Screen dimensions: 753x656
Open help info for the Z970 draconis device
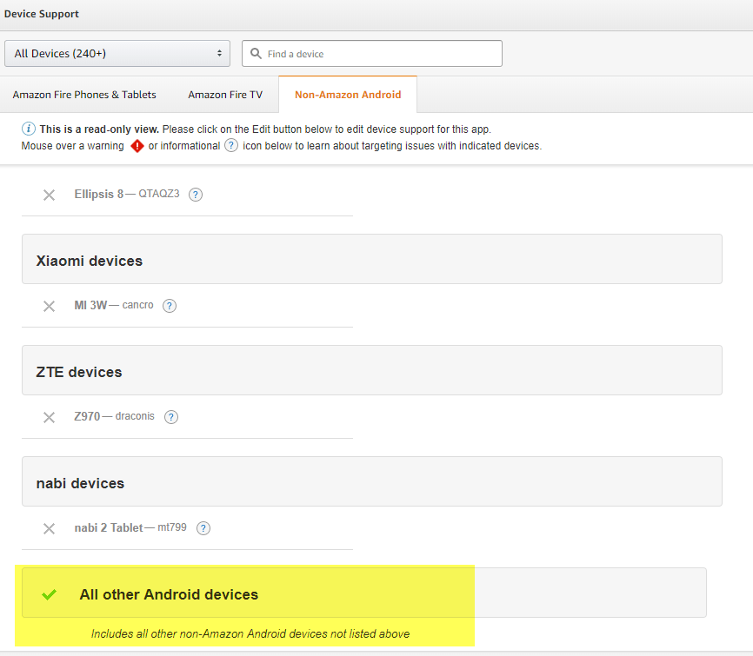pyautogui.click(x=170, y=417)
